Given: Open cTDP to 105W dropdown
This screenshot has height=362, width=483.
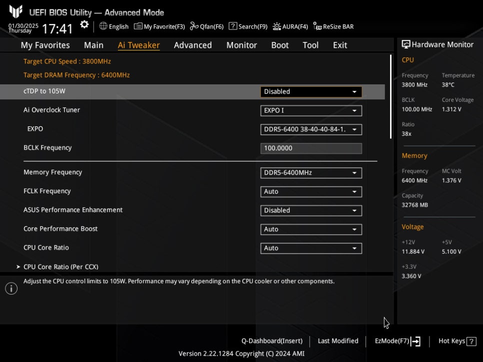Looking at the screenshot, I should pyautogui.click(x=311, y=92).
